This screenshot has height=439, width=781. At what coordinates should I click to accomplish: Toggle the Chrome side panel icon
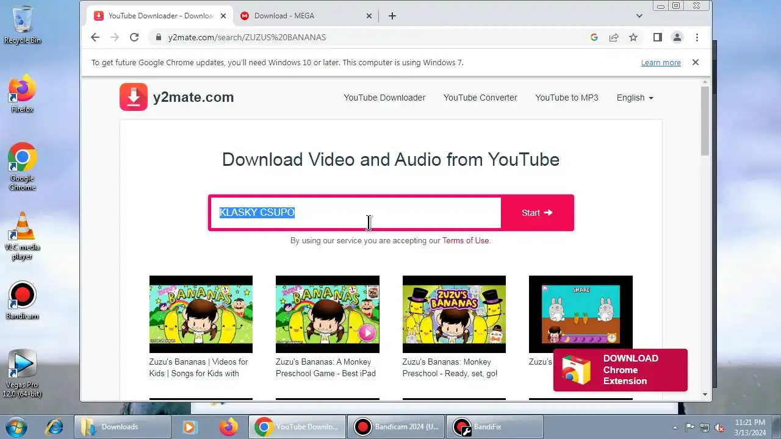pyautogui.click(x=657, y=37)
